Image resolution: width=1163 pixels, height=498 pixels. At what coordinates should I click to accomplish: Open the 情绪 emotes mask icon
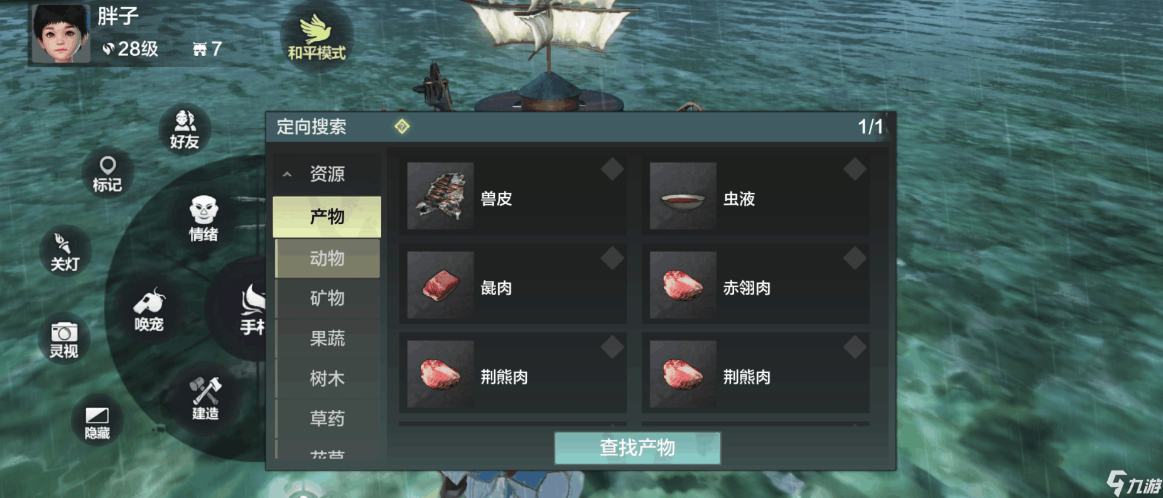point(203,219)
